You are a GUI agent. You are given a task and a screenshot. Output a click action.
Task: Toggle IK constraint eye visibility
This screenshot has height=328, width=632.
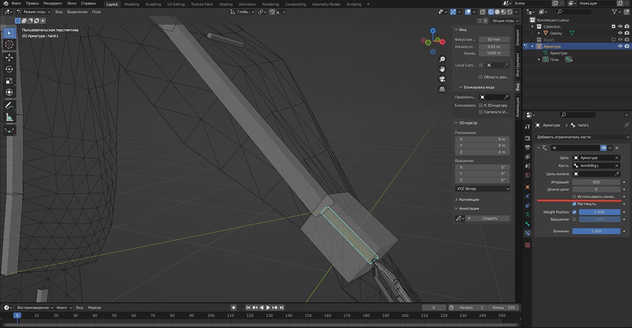[604, 148]
